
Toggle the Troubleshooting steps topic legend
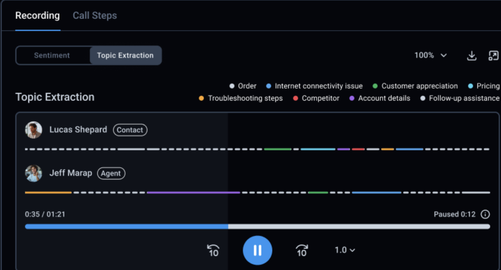[x=241, y=98]
